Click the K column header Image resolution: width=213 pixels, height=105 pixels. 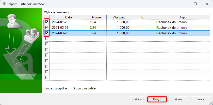[x=142, y=17]
